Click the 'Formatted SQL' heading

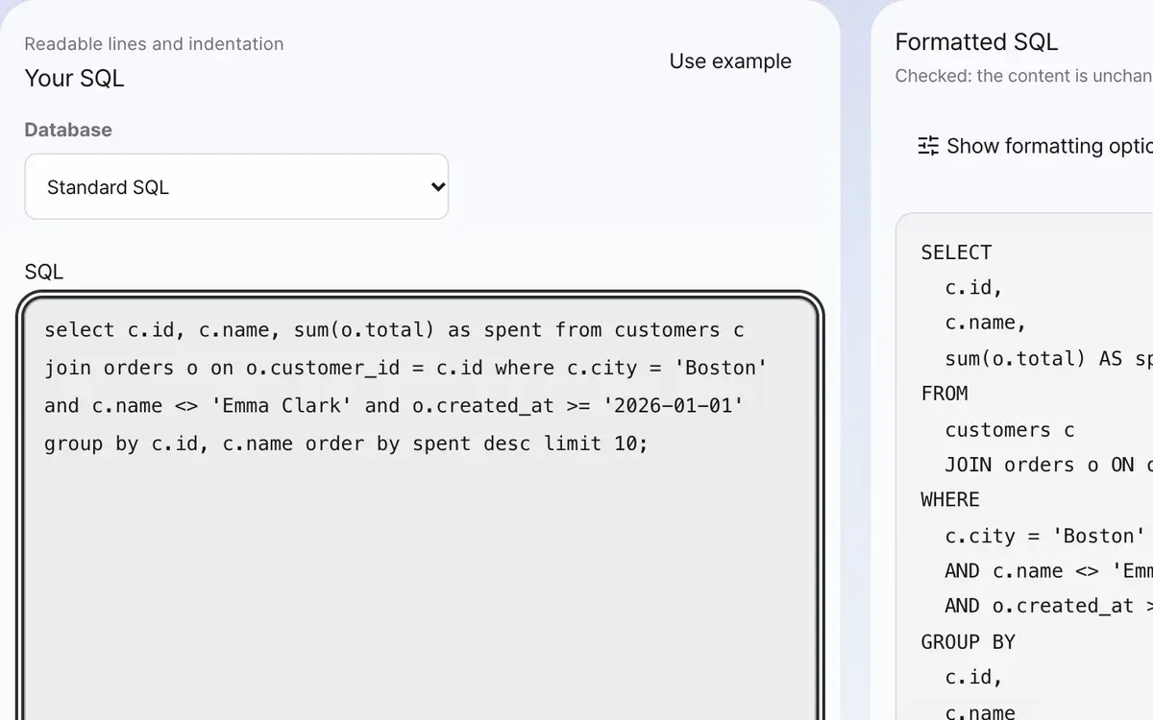[x=976, y=42]
